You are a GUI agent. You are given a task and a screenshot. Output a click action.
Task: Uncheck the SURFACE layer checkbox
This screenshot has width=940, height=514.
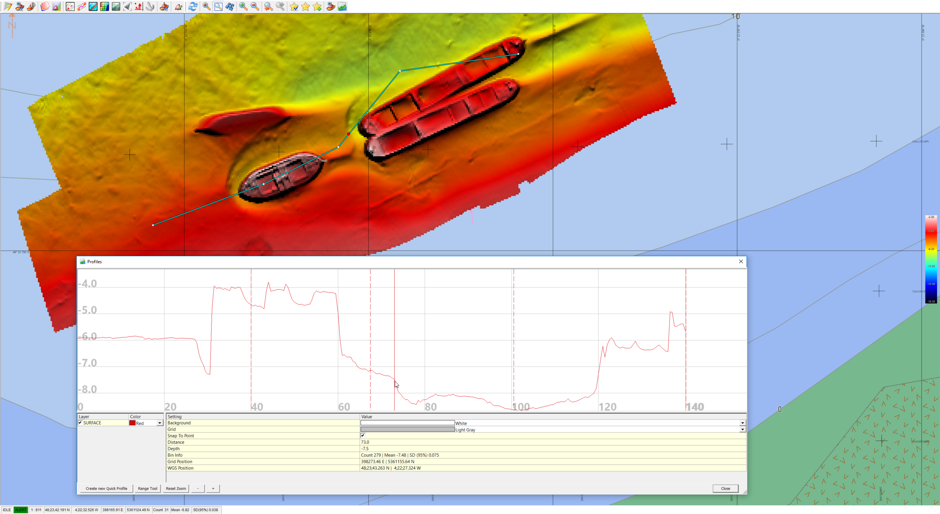point(80,423)
